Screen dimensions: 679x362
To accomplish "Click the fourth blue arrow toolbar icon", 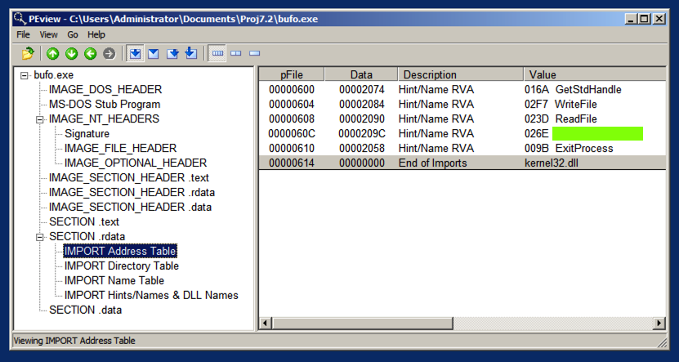I will pyautogui.click(x=191, y=54).
